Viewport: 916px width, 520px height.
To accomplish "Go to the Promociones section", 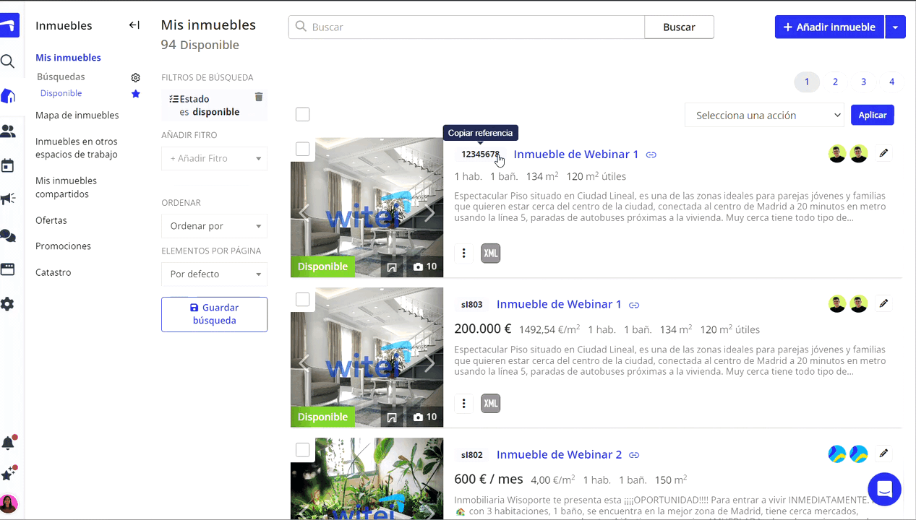I will click(x=63, y=246).
